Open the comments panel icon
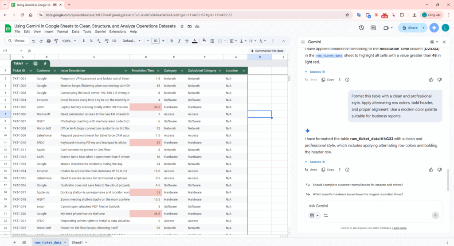The width and height of the screenshot is (454, 246). (373, 28)
